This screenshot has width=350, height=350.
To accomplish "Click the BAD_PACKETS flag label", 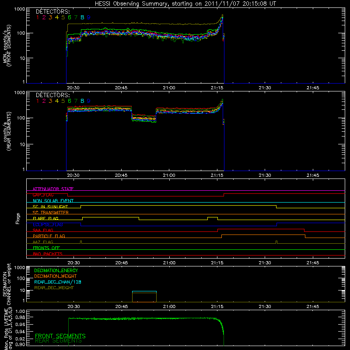I will point(48,254).
